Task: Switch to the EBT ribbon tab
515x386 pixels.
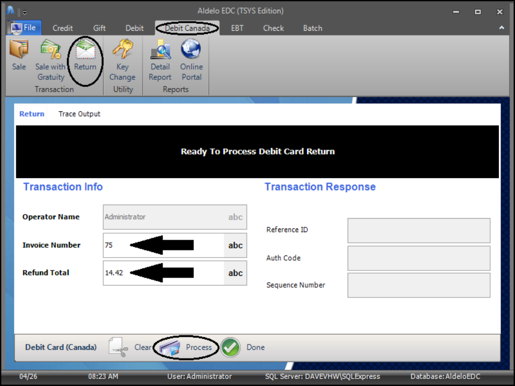Action: pyautogui.click(x=237, y=28)
